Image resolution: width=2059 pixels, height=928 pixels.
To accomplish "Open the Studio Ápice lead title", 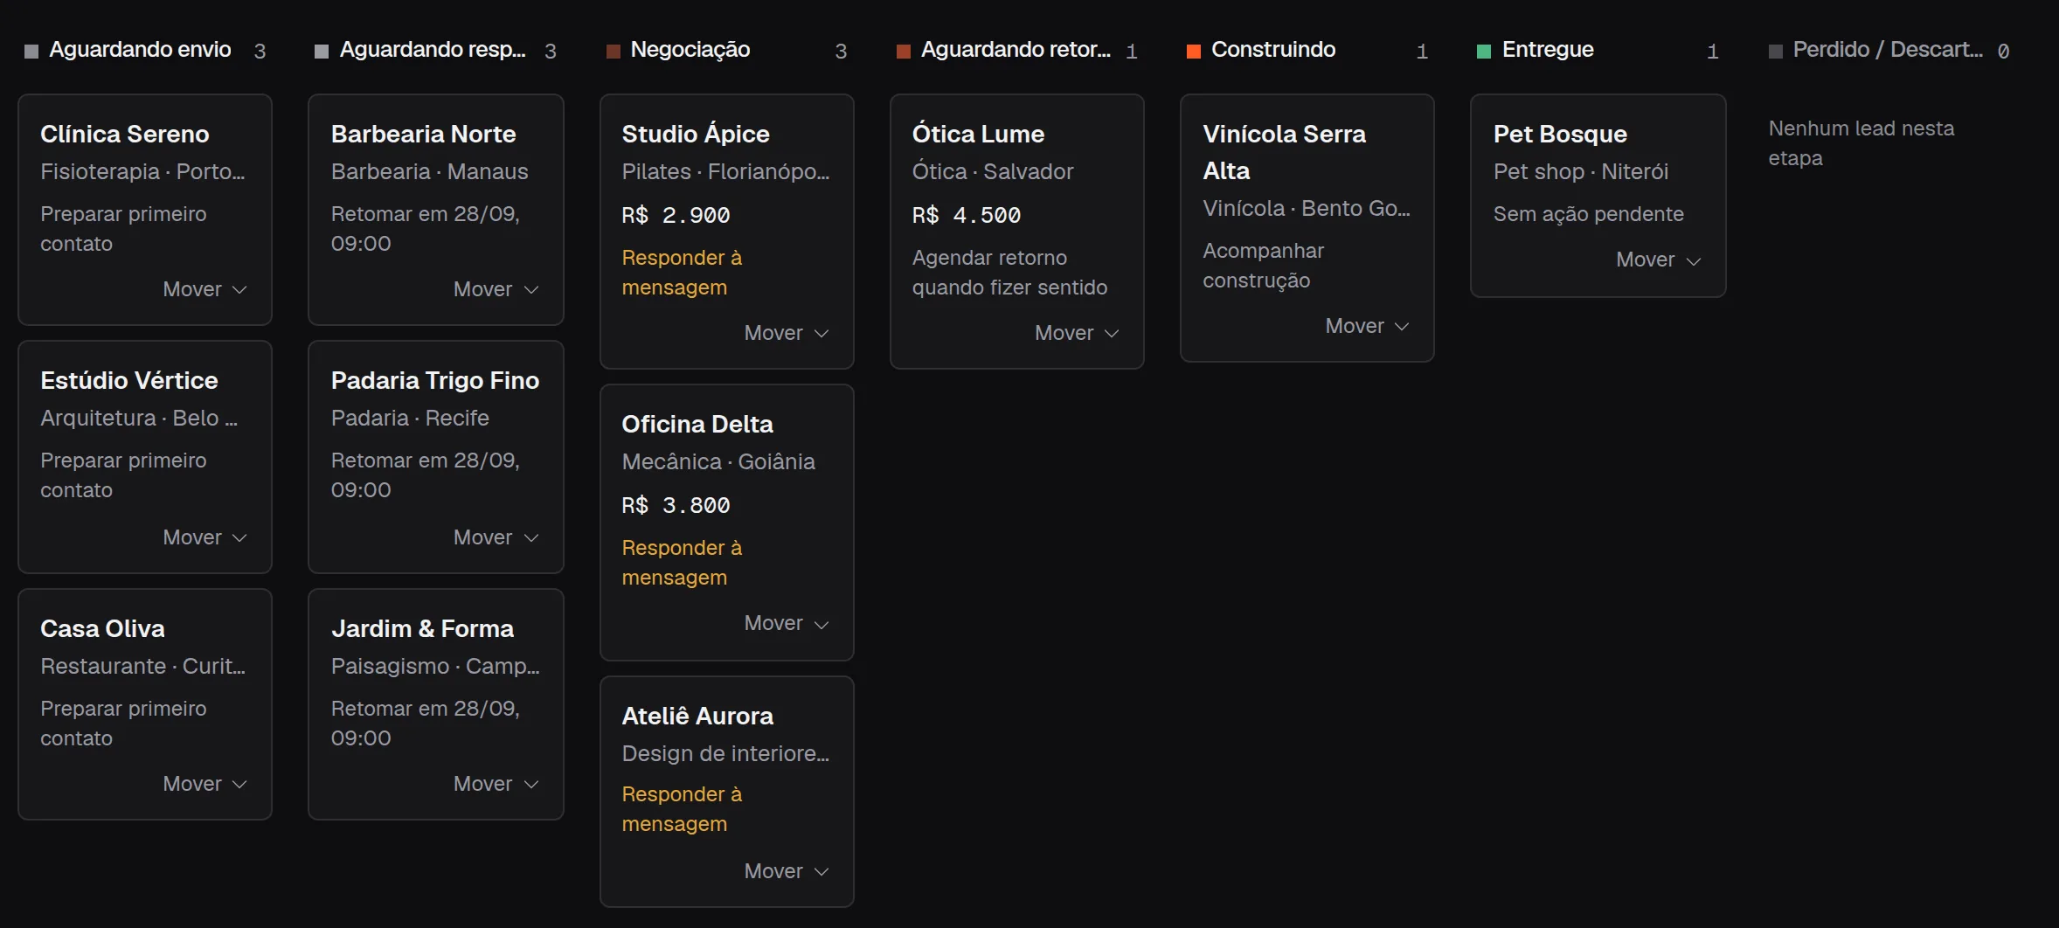I will pyautogui.click(x=696, y=134).
